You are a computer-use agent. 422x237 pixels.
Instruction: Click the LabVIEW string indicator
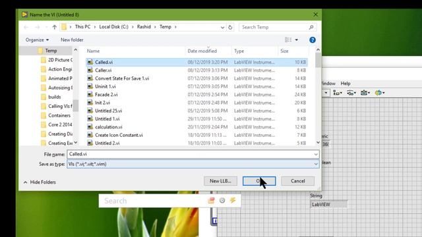pyautogui.click(x=328, y=205)
